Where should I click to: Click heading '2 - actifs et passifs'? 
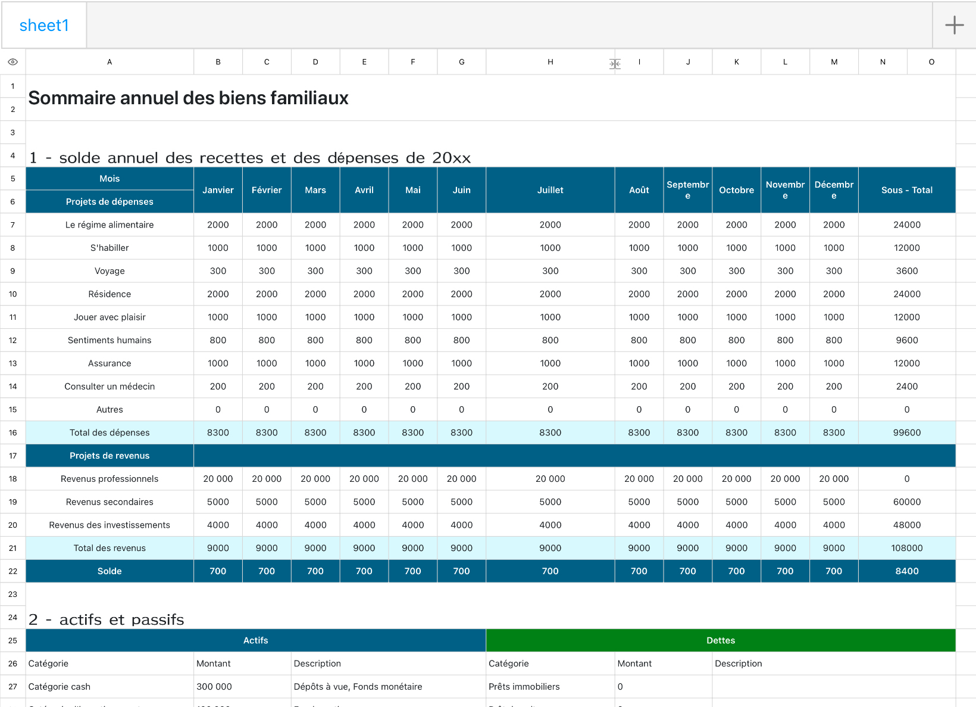coord(107,620)
